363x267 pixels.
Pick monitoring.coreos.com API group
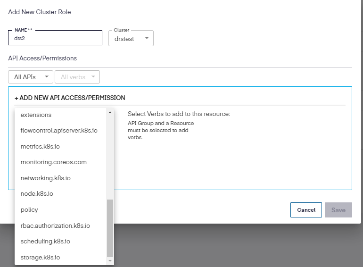(53, 162)
